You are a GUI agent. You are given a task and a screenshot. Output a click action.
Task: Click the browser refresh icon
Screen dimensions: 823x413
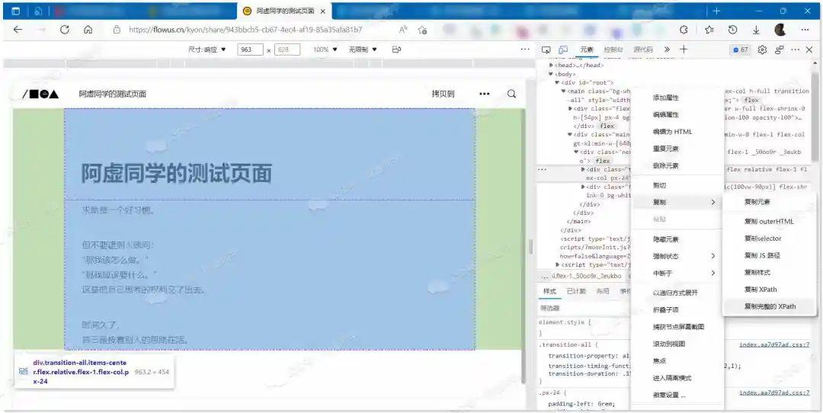tap(65, 30)
